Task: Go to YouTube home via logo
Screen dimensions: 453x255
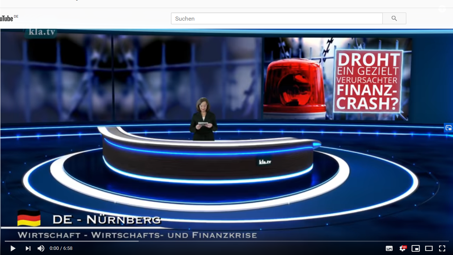Action: click(7, 18)
